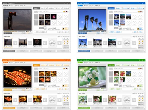
Task: Open fourth menu item in orange window's menu bar
Action: pyautogui.click(x=23, y=62)
